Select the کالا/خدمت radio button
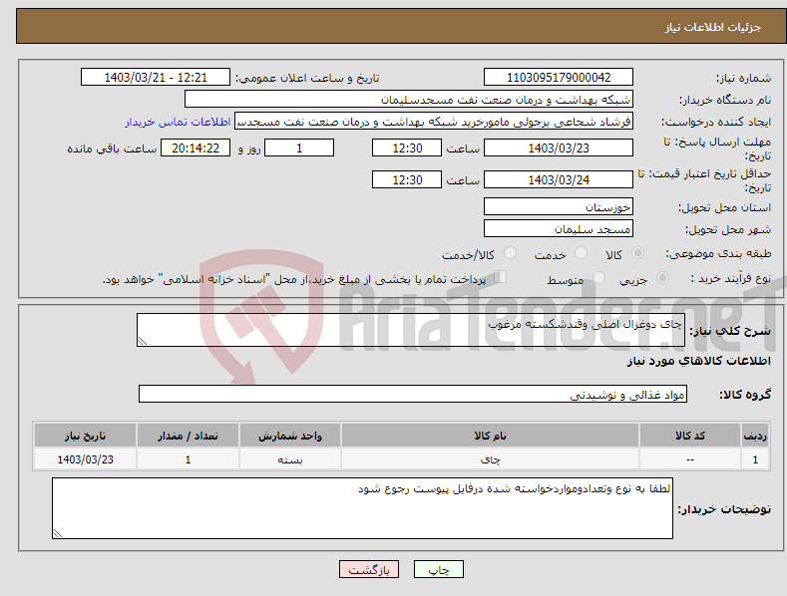The image size is (787, 596). pyautogui.click(x=510, y=253)
